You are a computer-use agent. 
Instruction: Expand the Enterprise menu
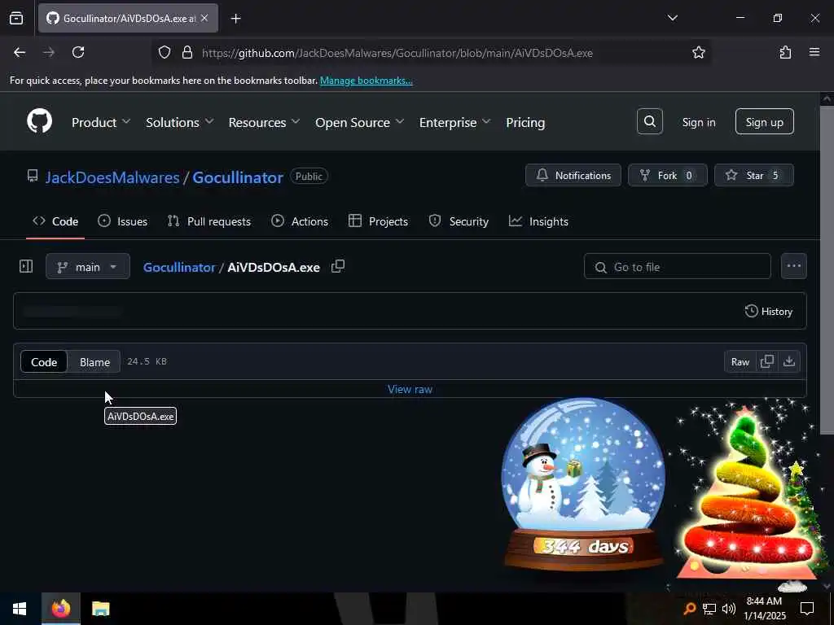point(454,122)
